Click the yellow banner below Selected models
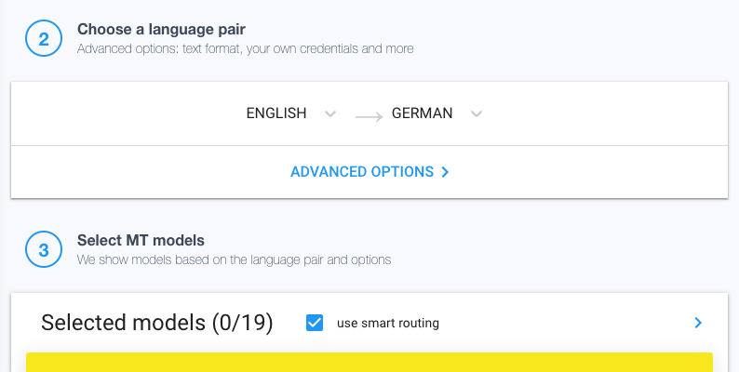Viewport: 739px width, 372px height. pyautogui.click(x=369, y=362)
